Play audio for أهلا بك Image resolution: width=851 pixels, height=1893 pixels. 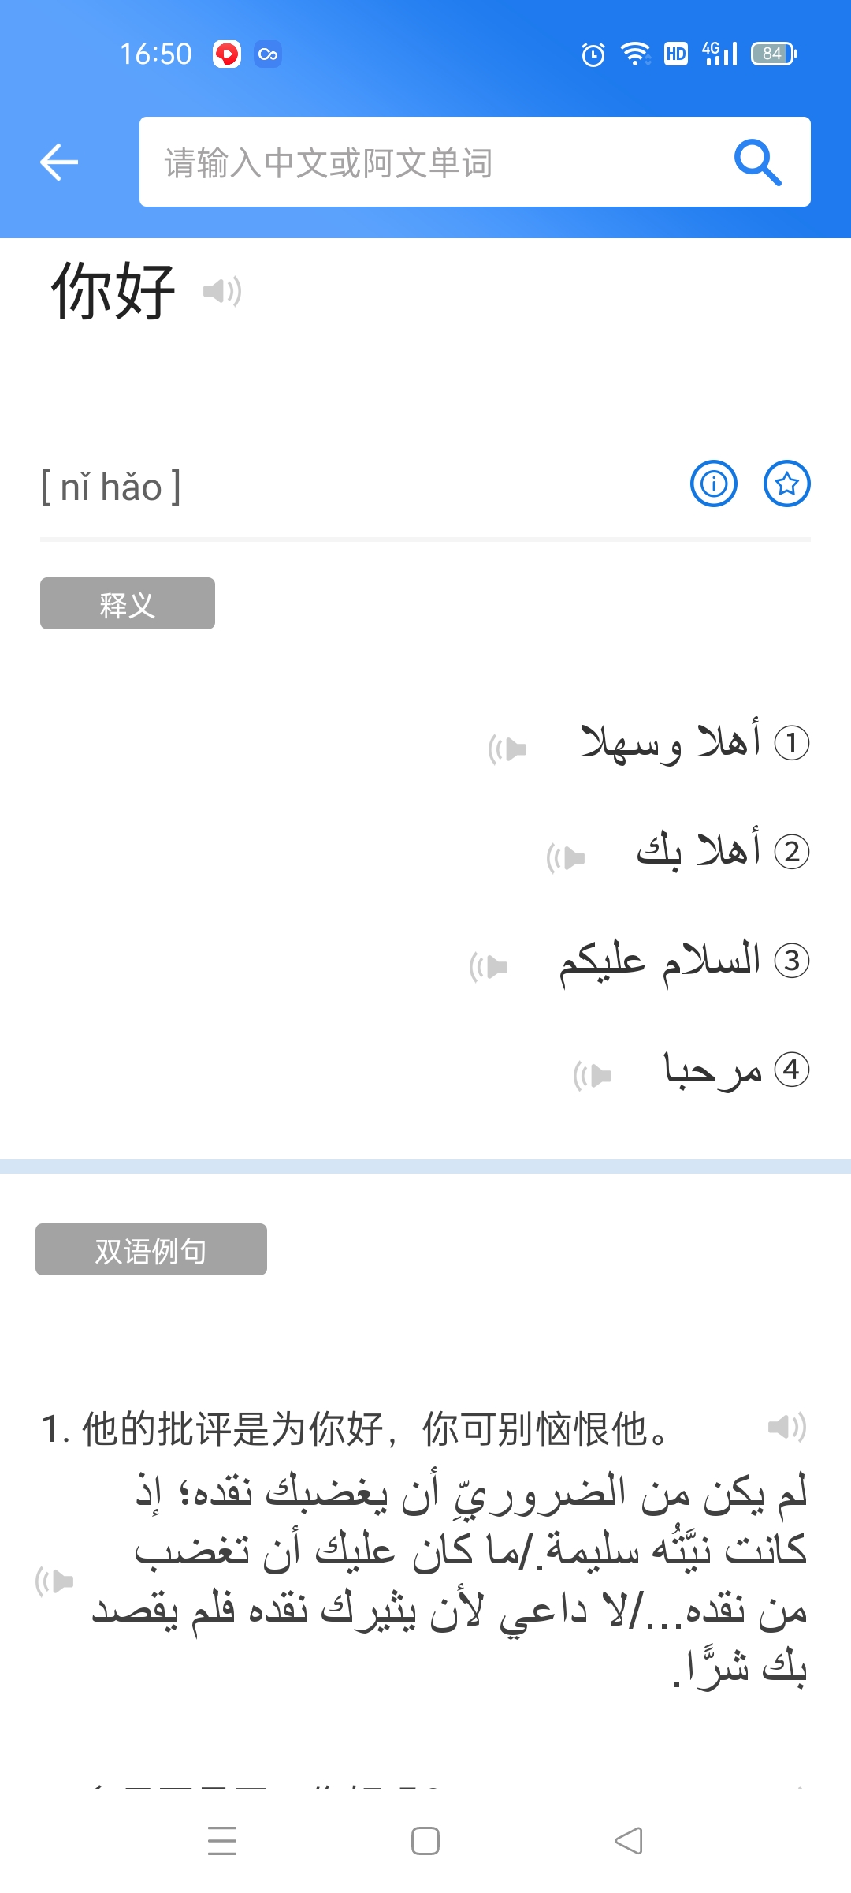566,857
